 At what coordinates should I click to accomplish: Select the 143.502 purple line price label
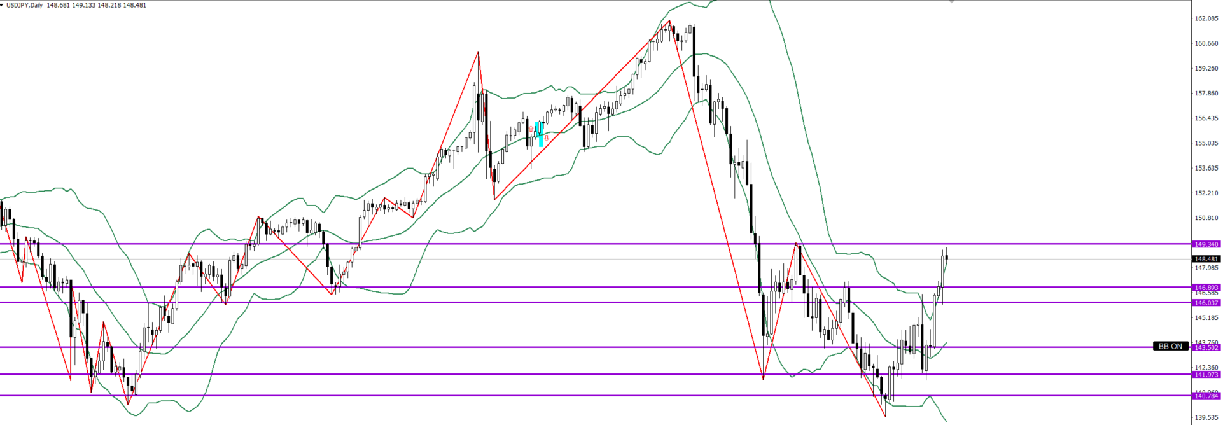coord(1206,347)
